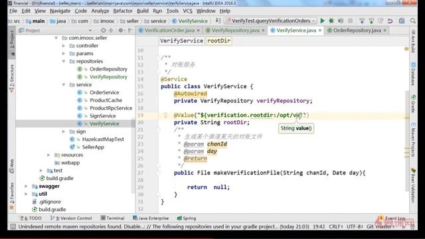Viewport: 425px width, 239px height.
Task: Open Project panel settings gear
Action: [121, 31]
